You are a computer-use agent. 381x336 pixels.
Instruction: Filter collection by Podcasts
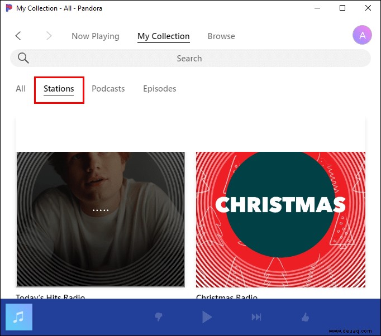pyautogui.click(x=108, y=89)
